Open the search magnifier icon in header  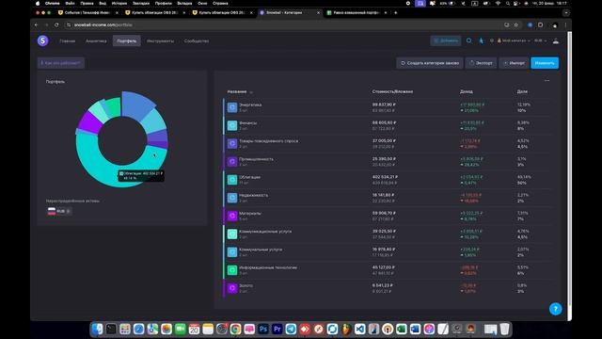coord(468,40)
